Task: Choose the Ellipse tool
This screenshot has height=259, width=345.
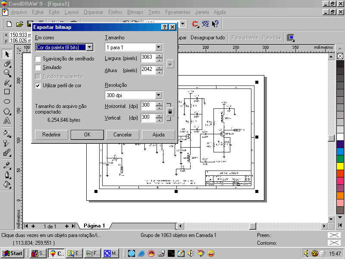Action: pyautogui.click(x=7, y=101)
